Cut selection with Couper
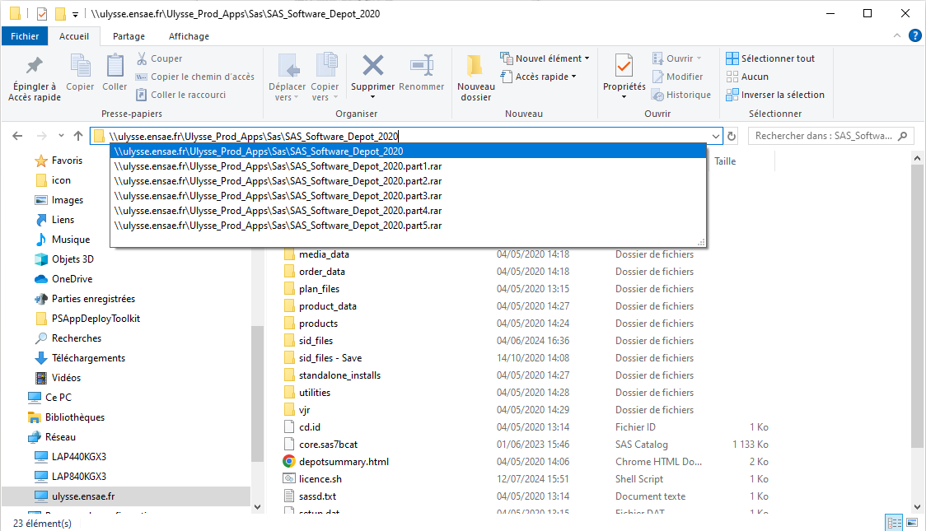 pyautogui.click(x=160, y=58)
